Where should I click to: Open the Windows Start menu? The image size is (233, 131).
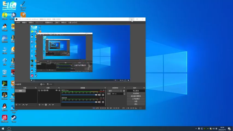(3, 128)
